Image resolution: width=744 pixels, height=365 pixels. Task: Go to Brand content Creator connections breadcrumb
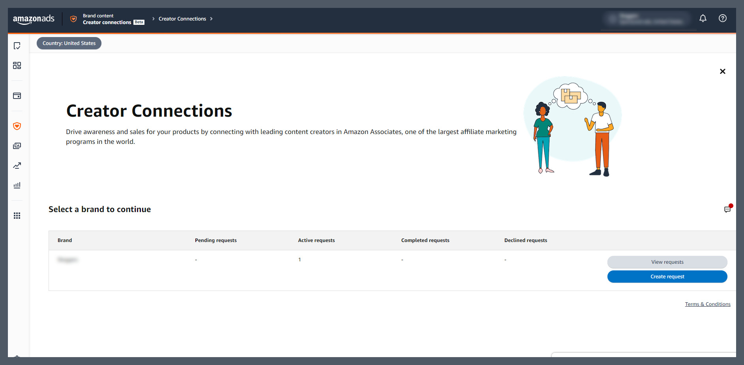tap(107, 19)
